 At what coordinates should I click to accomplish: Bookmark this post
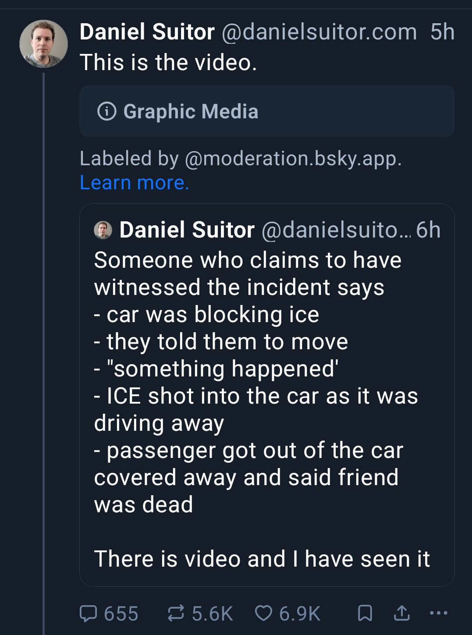[x=365, y=613]
